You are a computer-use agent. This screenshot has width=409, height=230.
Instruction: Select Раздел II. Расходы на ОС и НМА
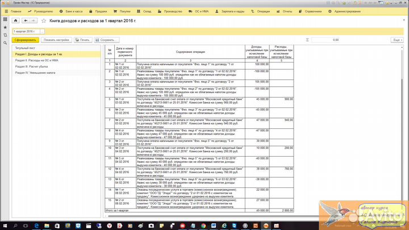pos(37,60)
